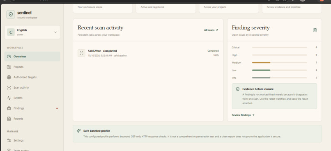Open Projects in the sidebar

[x=32, y=67]
